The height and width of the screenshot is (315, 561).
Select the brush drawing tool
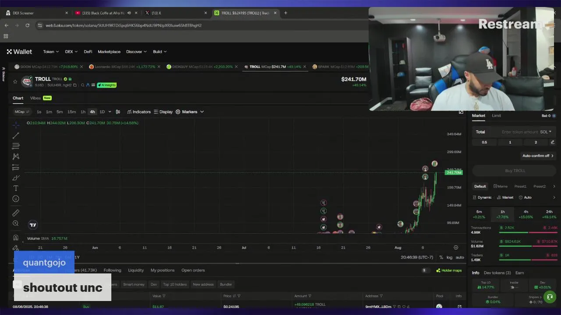(x=16, y=178)
